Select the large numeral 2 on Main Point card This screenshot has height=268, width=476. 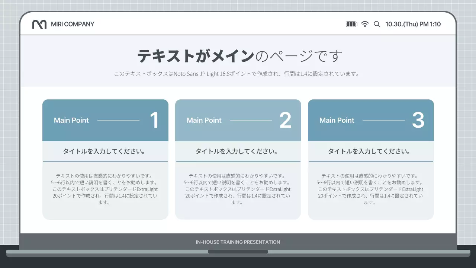click(285, 120)
